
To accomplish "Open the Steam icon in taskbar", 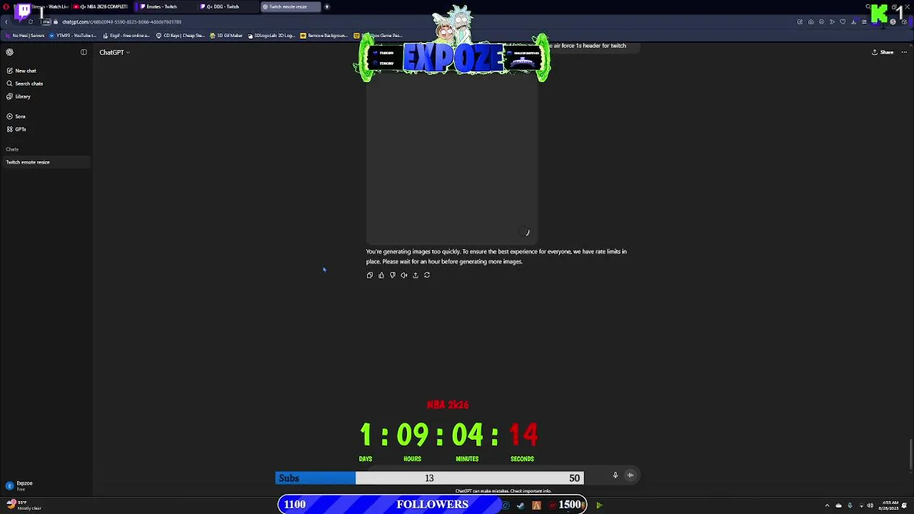I will (x=521, y=505).
